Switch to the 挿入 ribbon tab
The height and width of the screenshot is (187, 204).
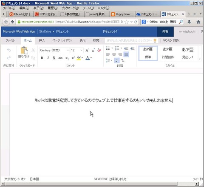coord(42,40)
